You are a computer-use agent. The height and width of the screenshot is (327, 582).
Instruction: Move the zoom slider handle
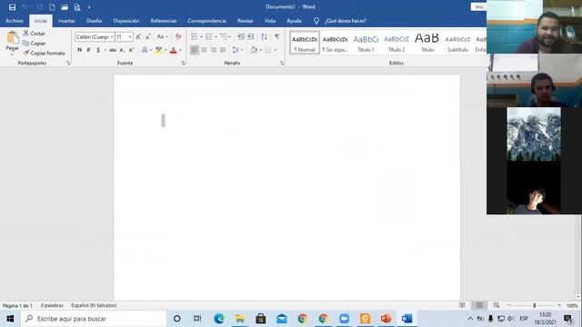point(535,305)
